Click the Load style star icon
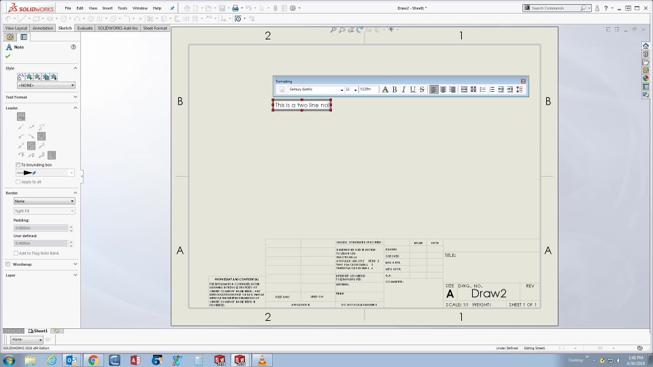 pyautogui.click(x=54, y=77)
